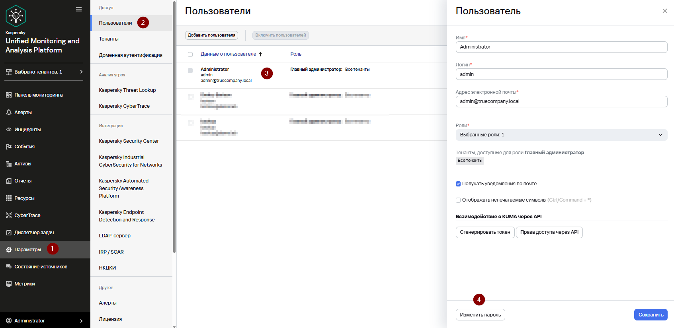This screenshot has height=328, width=674.
Task: Open Kaspersky Endpoint Detection and Response
Action: pos(127,216)
